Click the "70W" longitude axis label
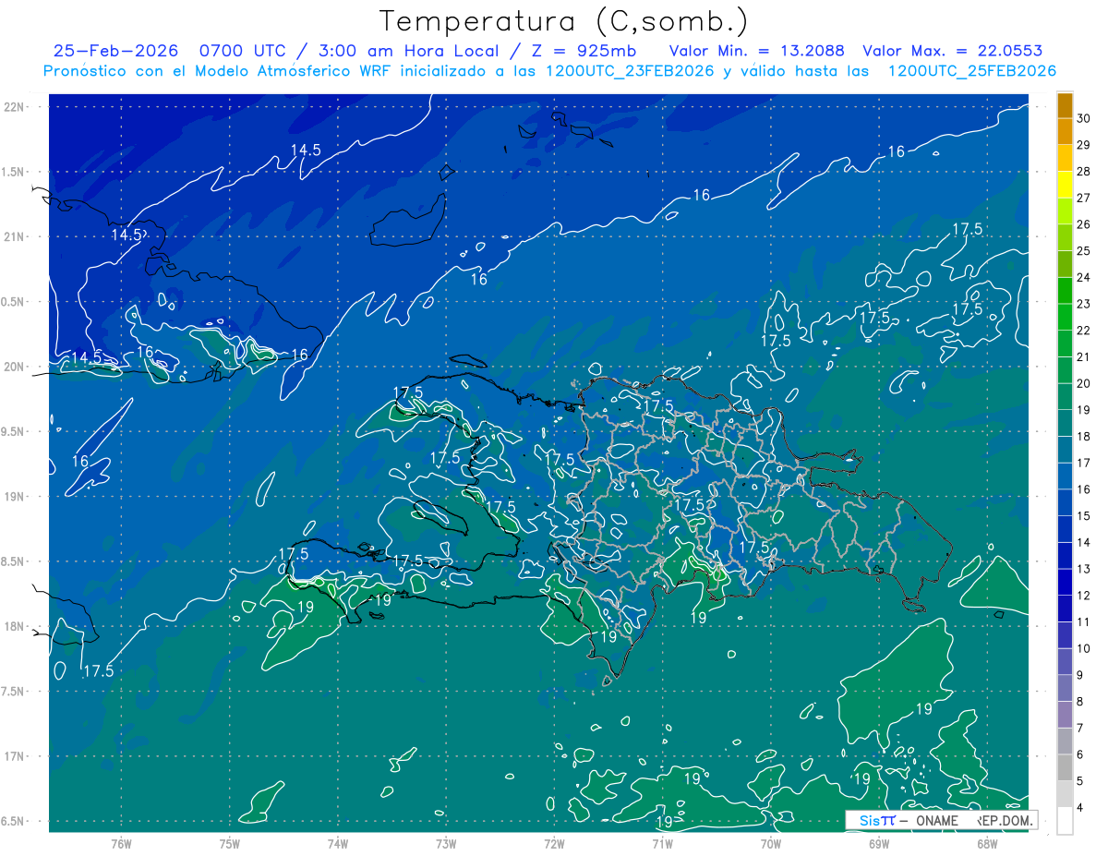 point(771,843)
